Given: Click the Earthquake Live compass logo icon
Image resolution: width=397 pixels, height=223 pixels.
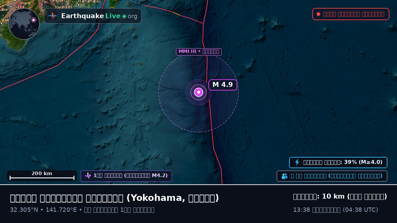Looking at the screenshot, I should 53,16.
